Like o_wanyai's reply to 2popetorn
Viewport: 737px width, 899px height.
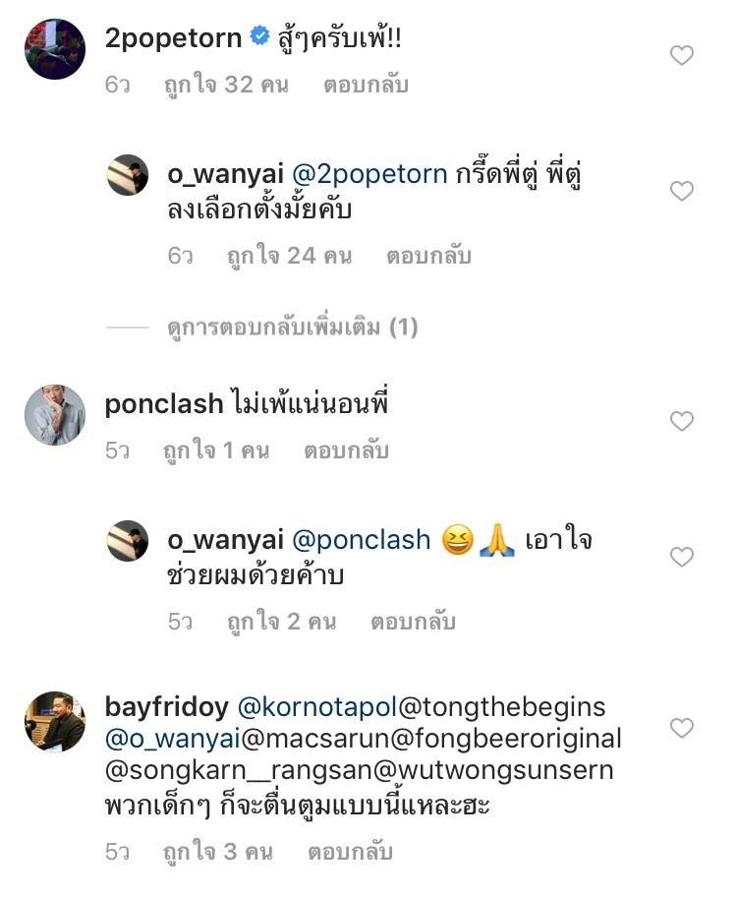click(681, 191)
